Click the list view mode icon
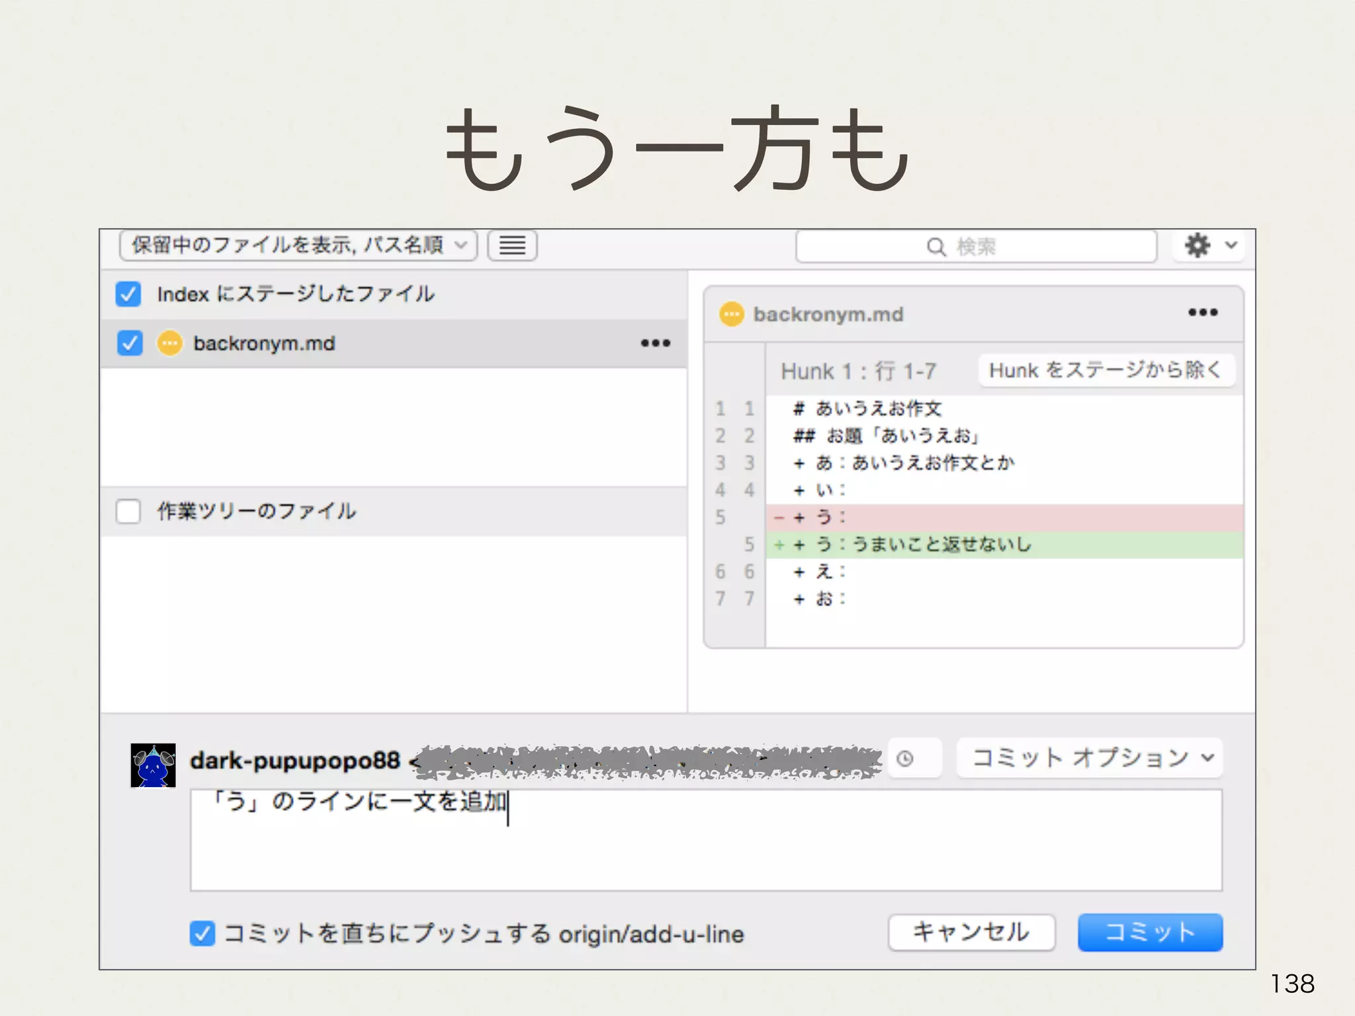This screenshot has width=1355, height=1016. pos(511,245)
